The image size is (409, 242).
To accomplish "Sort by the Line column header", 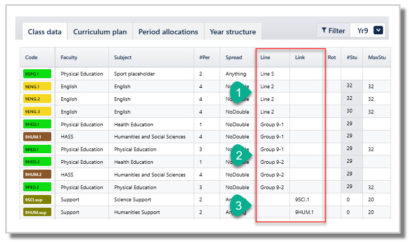I will [265, 57].
